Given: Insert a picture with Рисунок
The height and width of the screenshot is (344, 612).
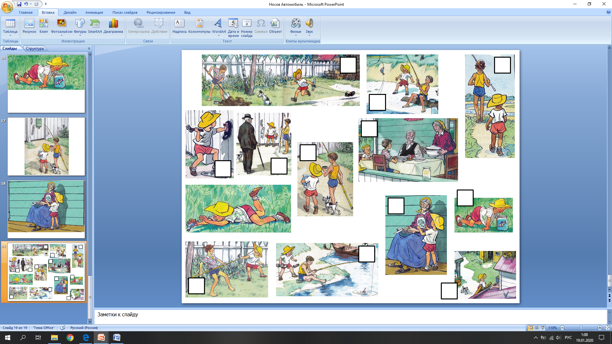Looking at the screenshot, I should point(29,26).
